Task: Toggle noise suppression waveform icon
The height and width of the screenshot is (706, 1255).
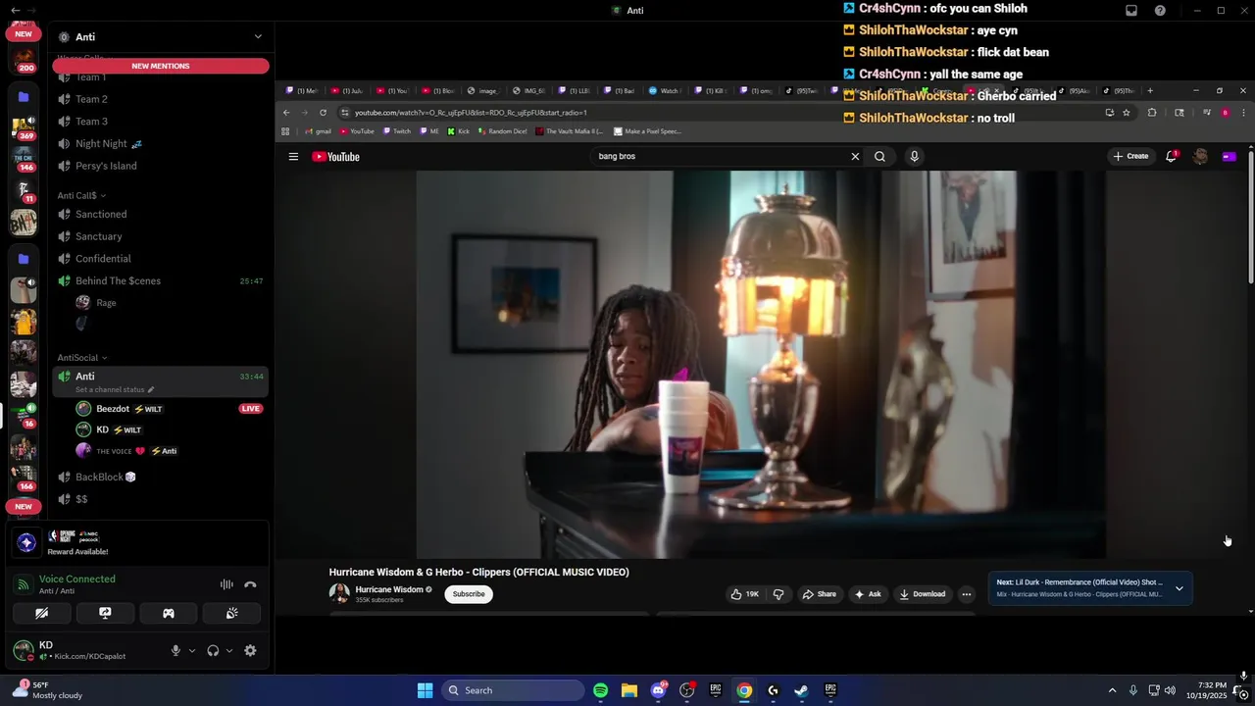Action: click(x=226, y=584)
